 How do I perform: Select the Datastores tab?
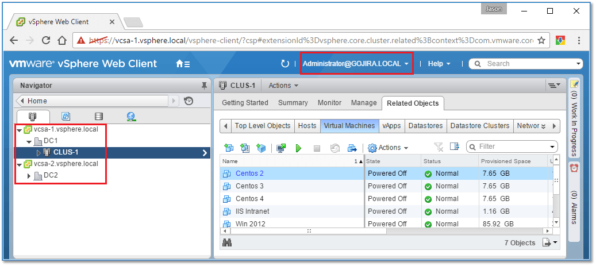(426, 126)
